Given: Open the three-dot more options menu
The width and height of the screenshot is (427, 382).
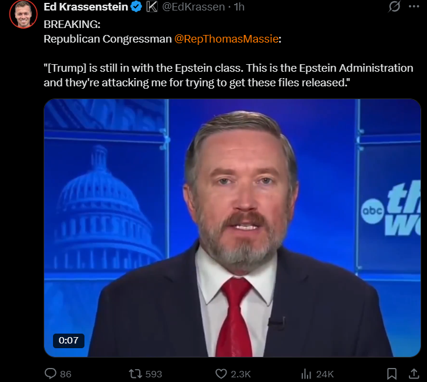Looking at the screenshot, I should click(414, 6).
